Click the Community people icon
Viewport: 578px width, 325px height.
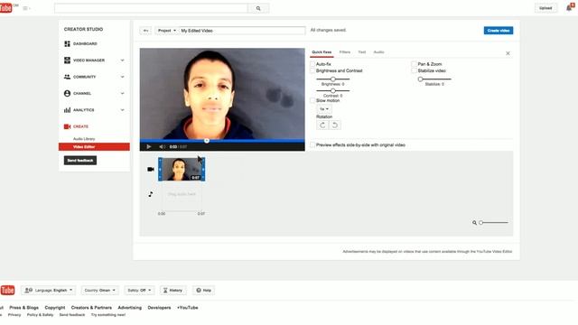[x=67, y=77]
